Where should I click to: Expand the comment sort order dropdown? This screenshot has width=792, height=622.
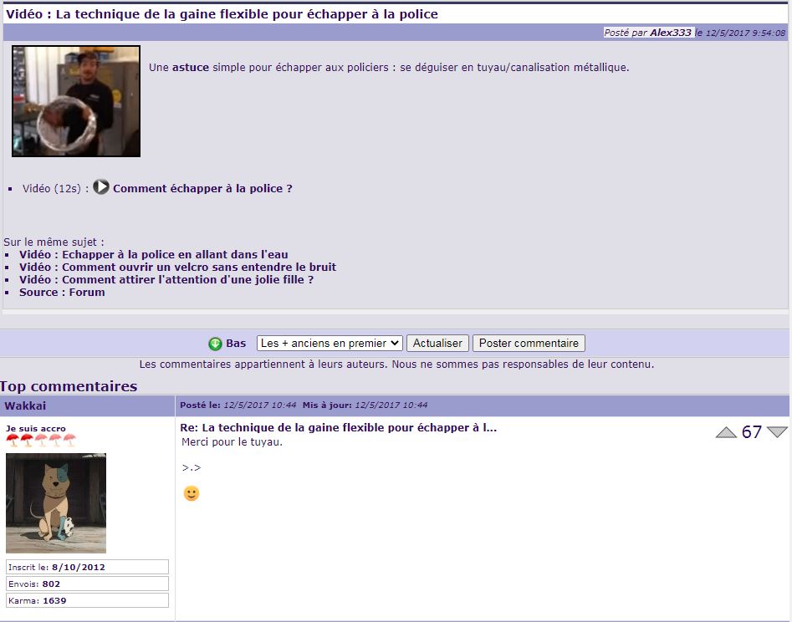pyautogui.click(x=330, y=344)
